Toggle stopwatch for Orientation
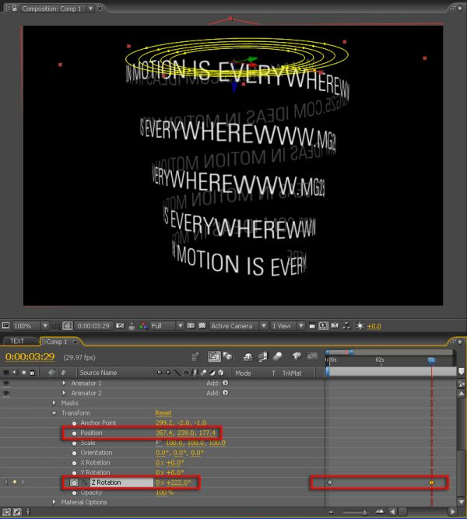The height and width of the screenshot is (519, 467). pos(74,453)
